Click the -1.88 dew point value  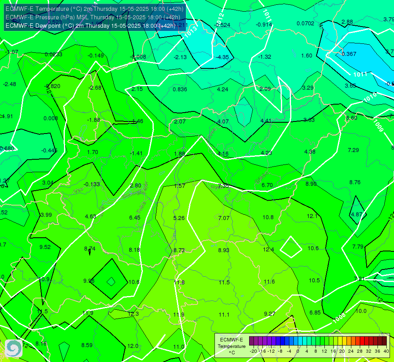click(x=93, y=120)
